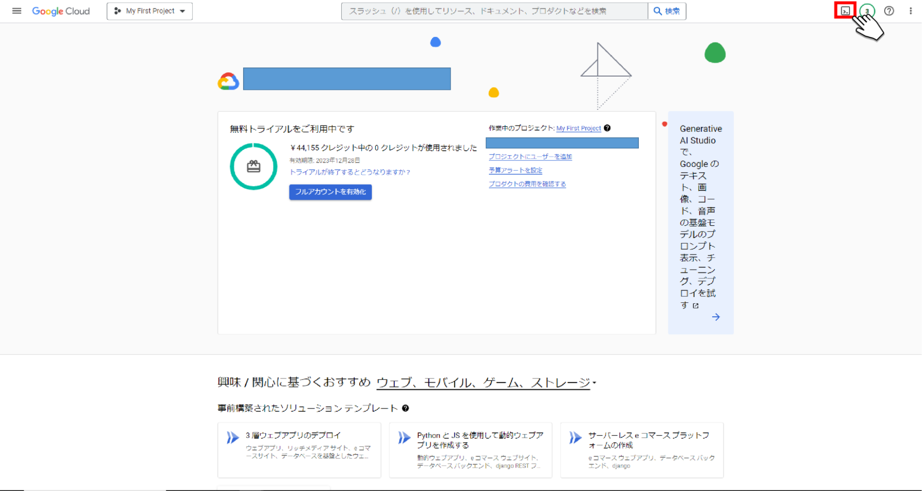Screen dimensions: 922x491
Task: Focus the resource search input field
Action: (494, 11)
